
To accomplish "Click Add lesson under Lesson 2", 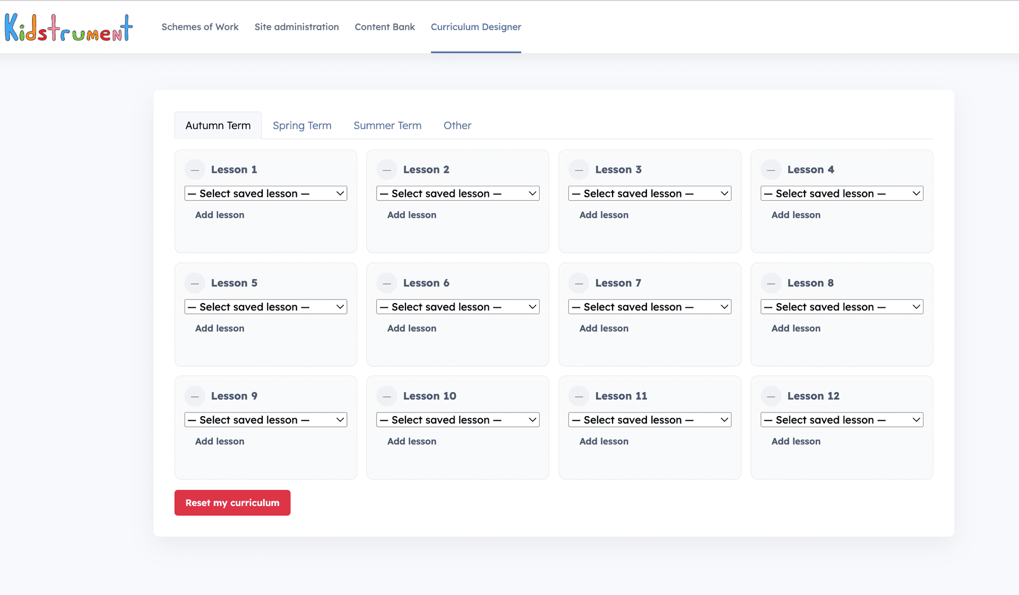I will tap(412, 215).
